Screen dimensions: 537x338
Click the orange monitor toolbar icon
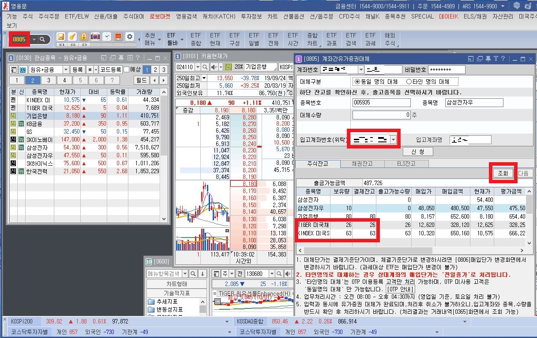[x=118, y=37]
